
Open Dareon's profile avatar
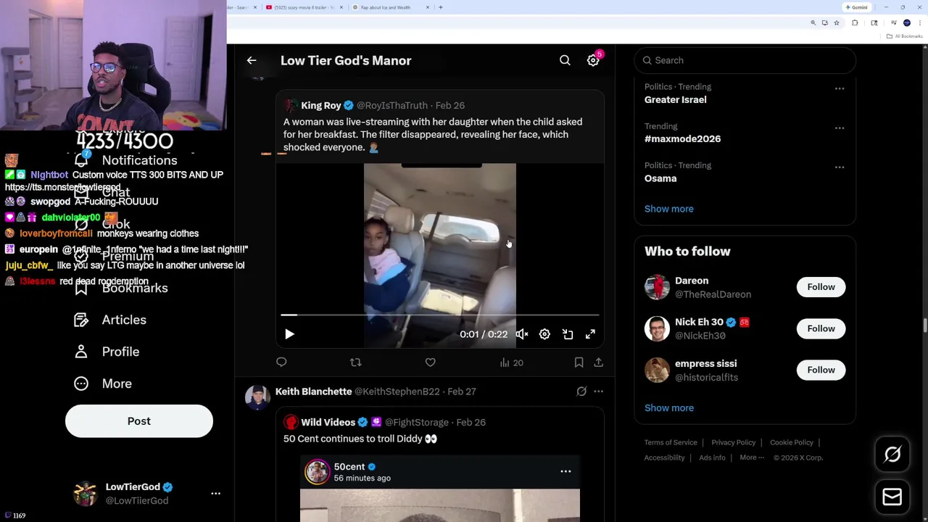point(657,287)
